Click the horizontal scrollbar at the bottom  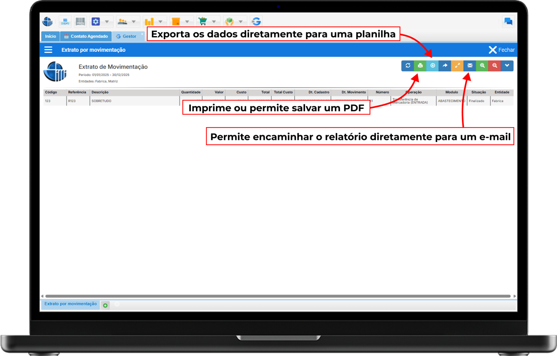tap(278, 296)
